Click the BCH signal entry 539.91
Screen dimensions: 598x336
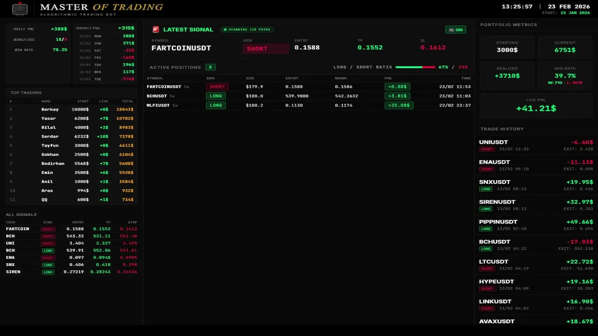click(75, 251)
